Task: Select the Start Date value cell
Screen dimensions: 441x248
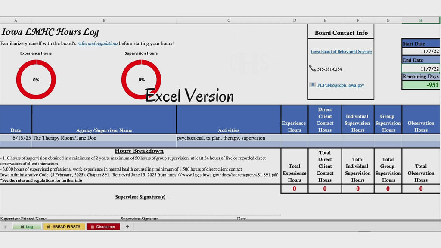Action: click(x=421, y=51)
